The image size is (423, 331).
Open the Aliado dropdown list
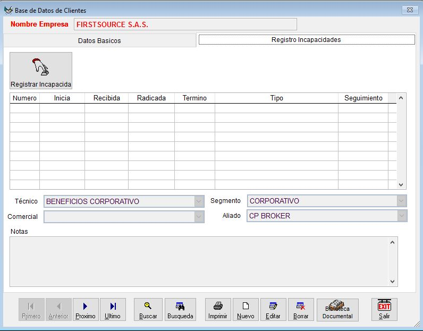(402, 216)
